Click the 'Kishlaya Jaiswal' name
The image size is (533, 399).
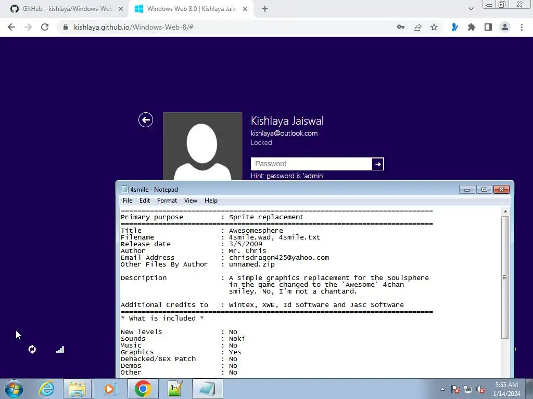[x=287, y=121]
